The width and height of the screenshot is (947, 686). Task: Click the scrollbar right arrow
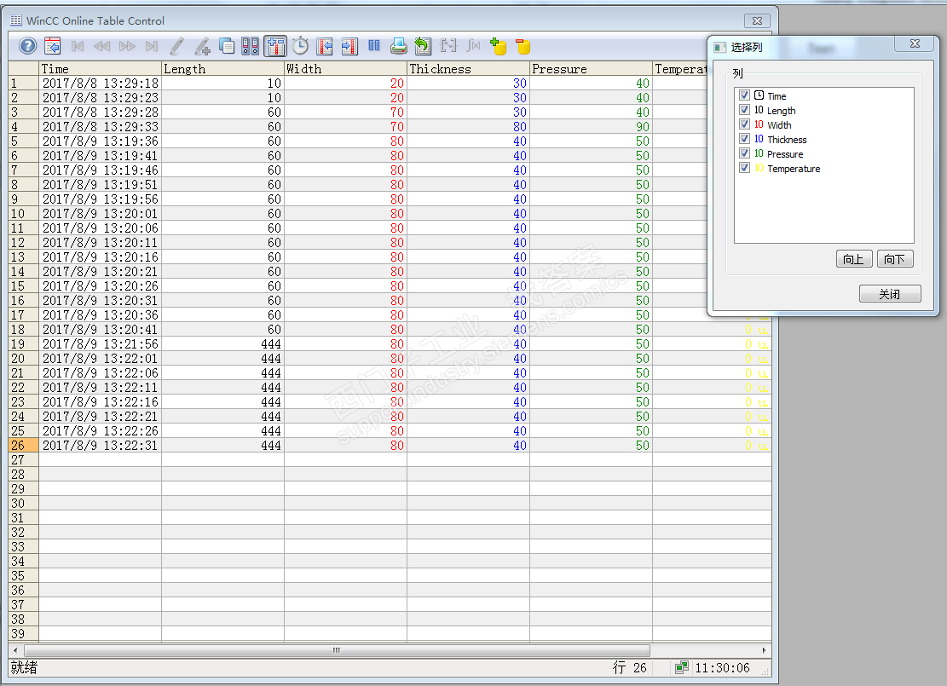pyautogui.click(x=764, y=650)
